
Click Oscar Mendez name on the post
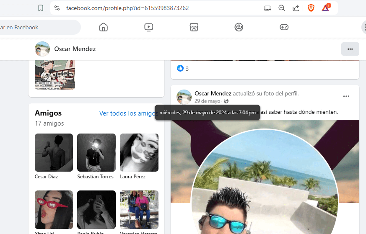(x=213, y=93)
